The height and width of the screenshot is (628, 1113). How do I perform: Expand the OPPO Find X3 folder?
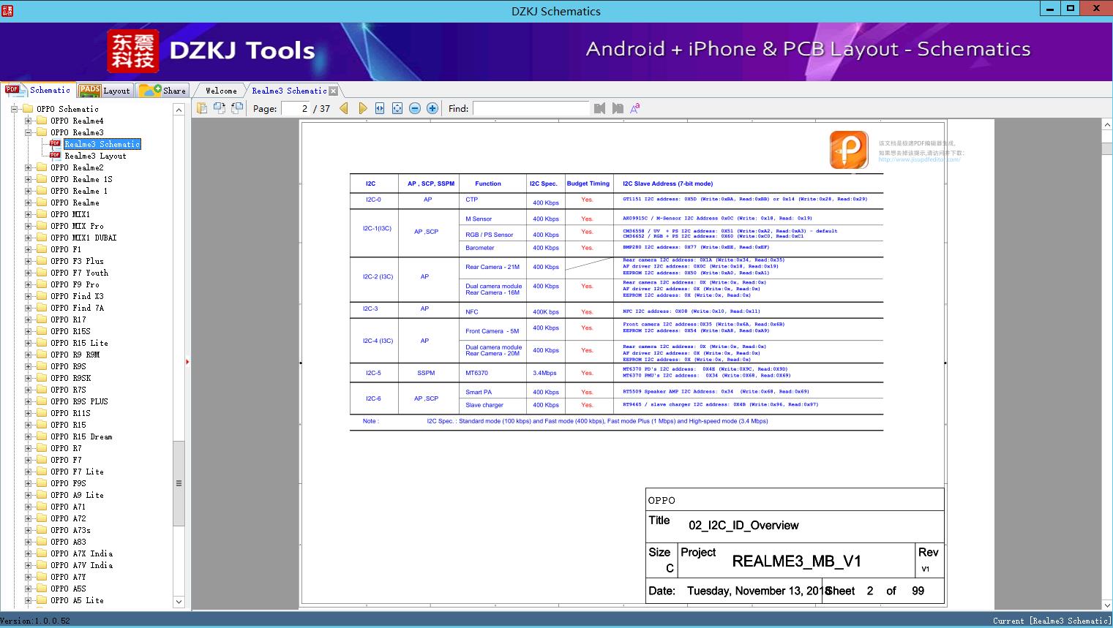tap(28, 296)
